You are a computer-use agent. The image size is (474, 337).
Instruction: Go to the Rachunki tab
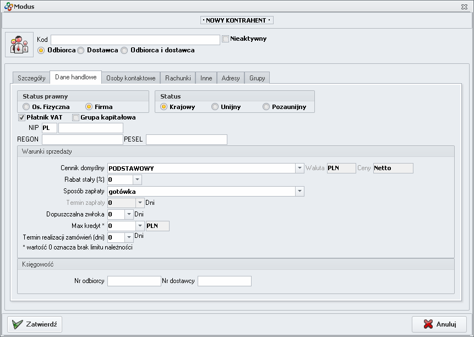point(178,78)
